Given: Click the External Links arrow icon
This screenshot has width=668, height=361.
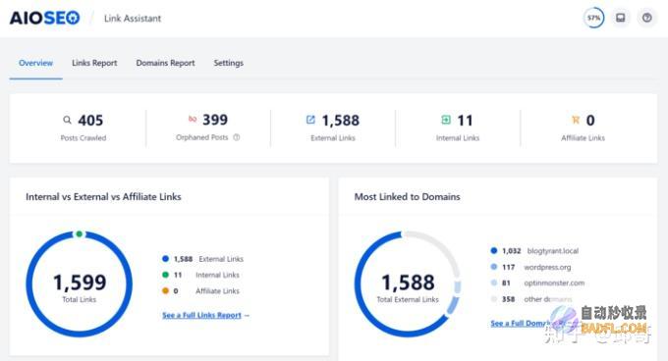Looking at the screenshot, I should coord(310,120).
